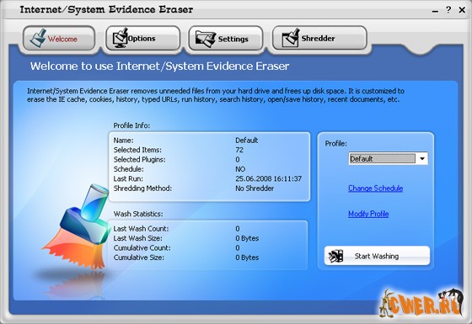This screenshot has width=472, height=324.
Task: Open the Change Schedule link
Action: (x=375, y=189)
